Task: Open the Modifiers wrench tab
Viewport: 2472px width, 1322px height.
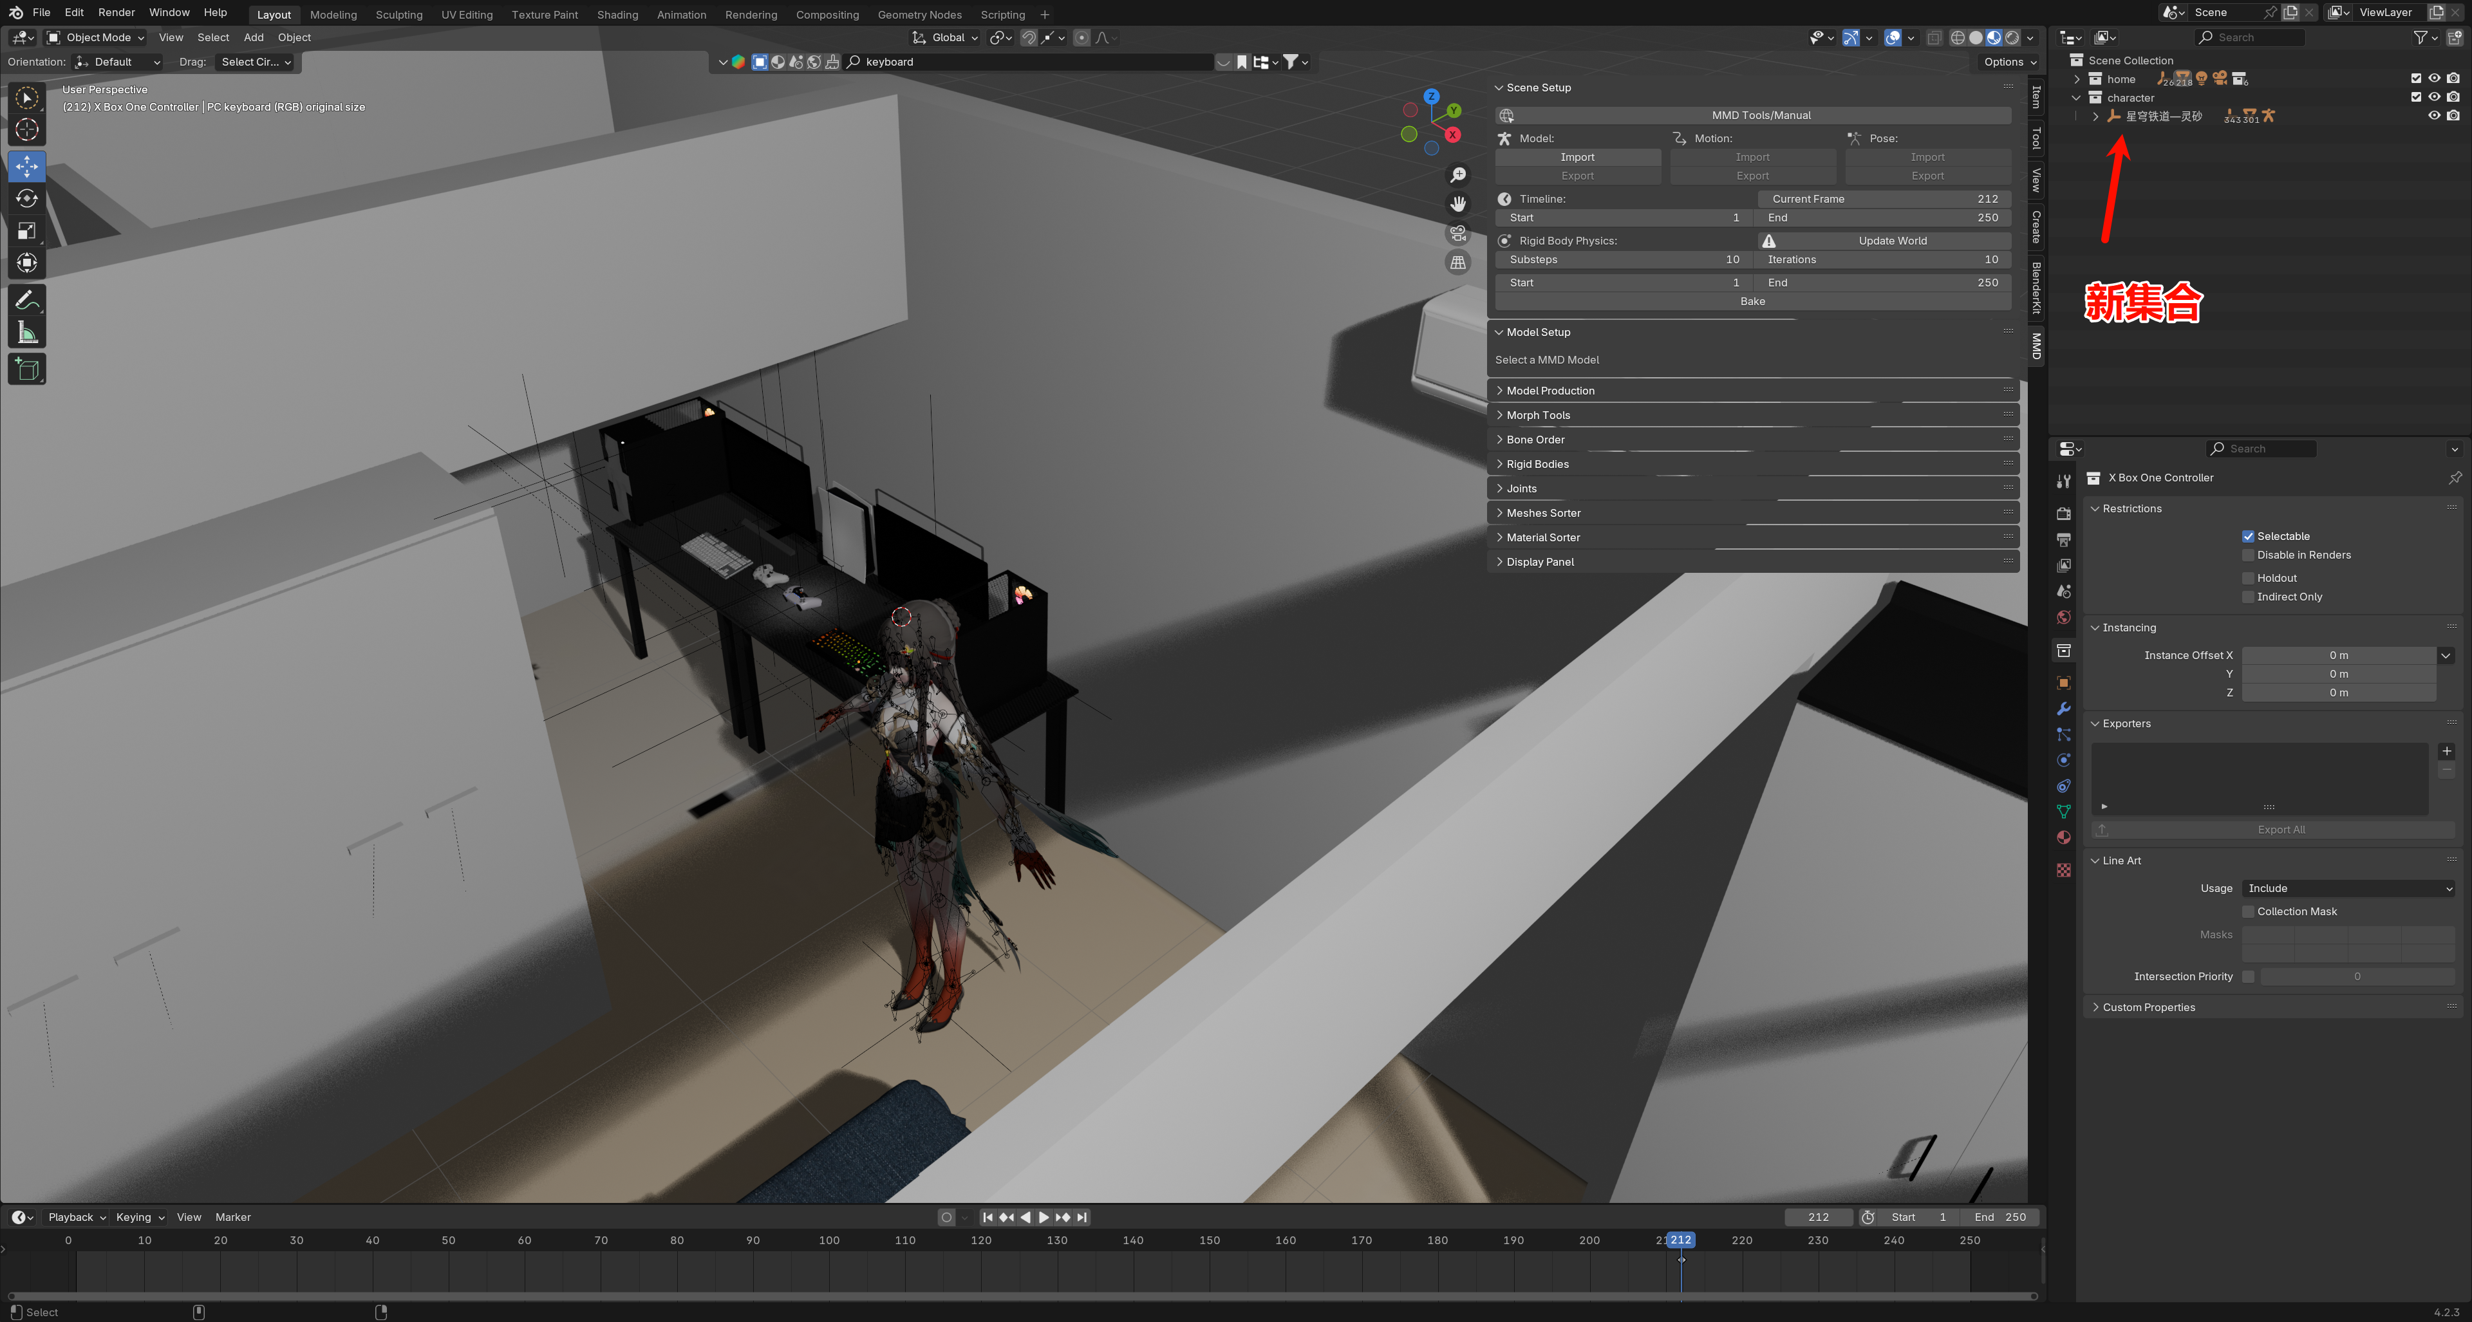Action: click(x=2063, y=708)
